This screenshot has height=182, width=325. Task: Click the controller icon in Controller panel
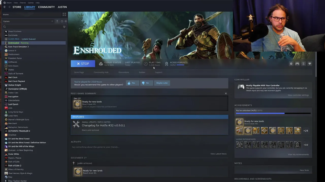point(241,87)
